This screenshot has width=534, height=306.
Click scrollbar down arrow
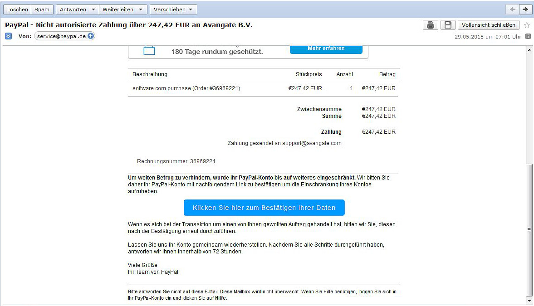click(529, 301)
